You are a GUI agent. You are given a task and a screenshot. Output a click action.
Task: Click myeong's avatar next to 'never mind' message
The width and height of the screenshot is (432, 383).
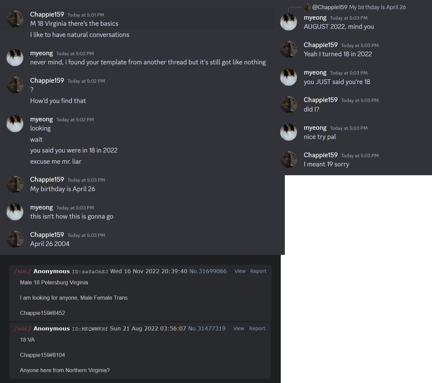pos(15,58)
